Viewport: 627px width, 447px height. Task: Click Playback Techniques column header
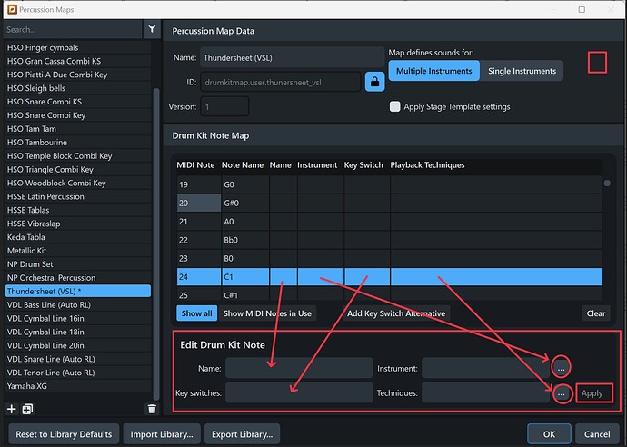click(427, 164)
